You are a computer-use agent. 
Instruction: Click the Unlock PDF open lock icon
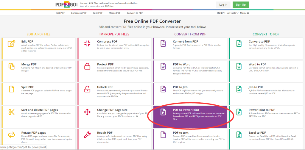point(87,89)
